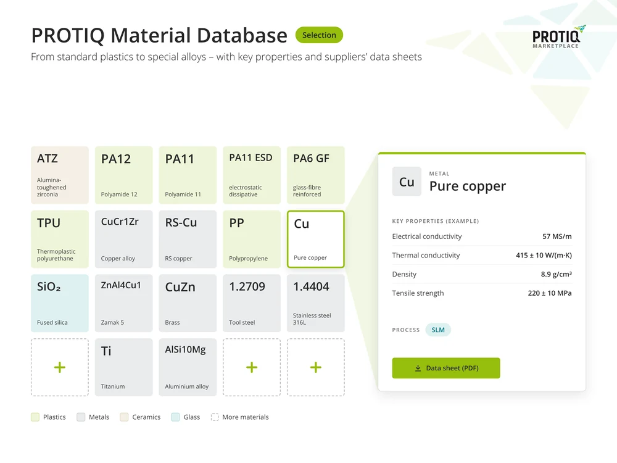Click the green Selection badge
Screen dimensions: 617x463
tap(319, 35)
